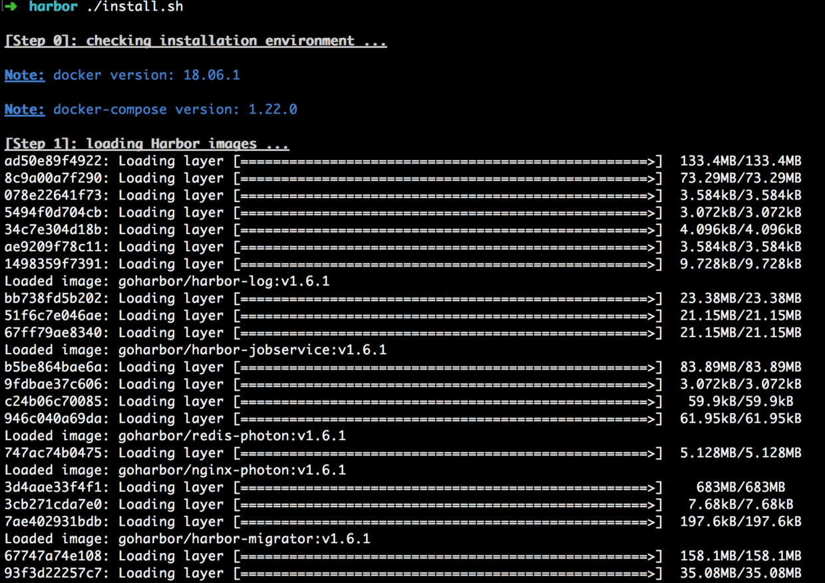Click the 197.6kB/197.6kB size value
Screen dimensions: 825x583
[741, 522]
